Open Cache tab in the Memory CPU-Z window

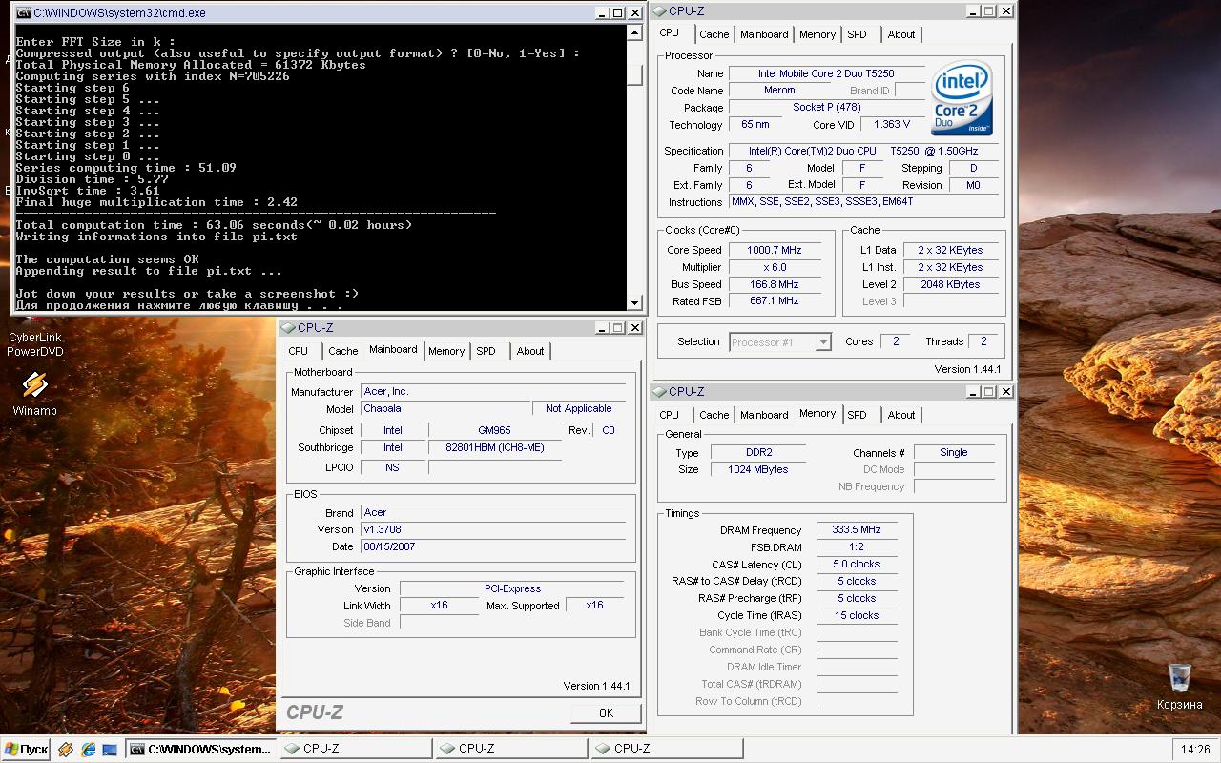click(x=714, y=415)
